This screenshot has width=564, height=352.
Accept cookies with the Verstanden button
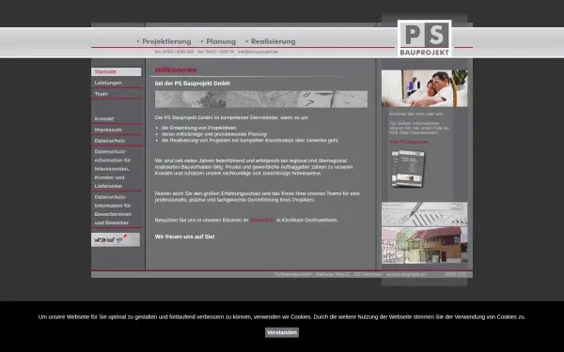[x=282, y=332]
